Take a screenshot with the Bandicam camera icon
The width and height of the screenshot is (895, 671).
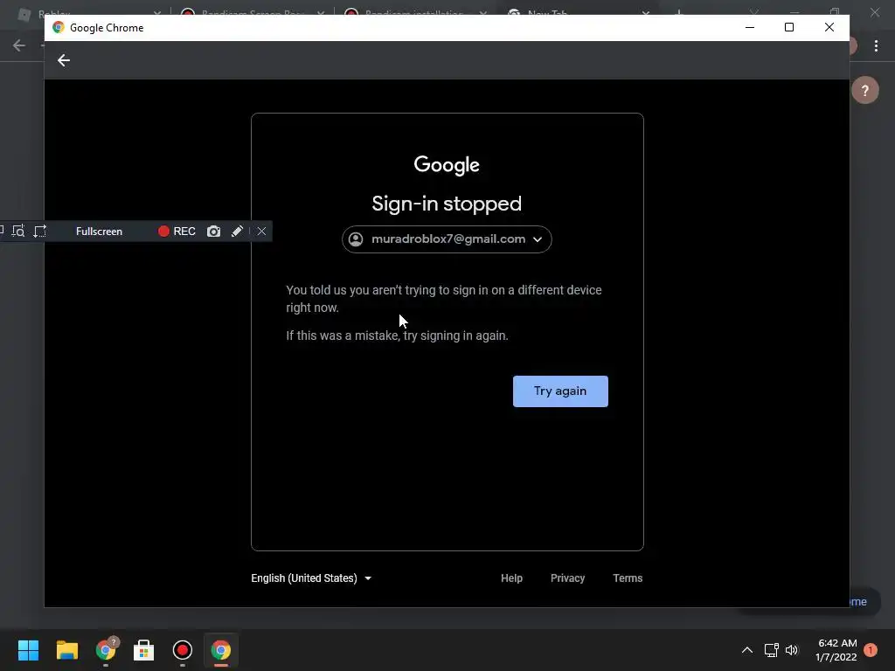pyautogui.click(x=213, y=231)
